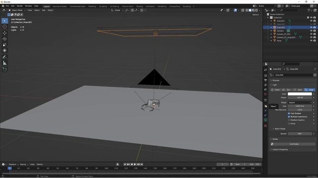Switch to the Modeling workspace tab
318x178 pixels.
coord(92,6)
